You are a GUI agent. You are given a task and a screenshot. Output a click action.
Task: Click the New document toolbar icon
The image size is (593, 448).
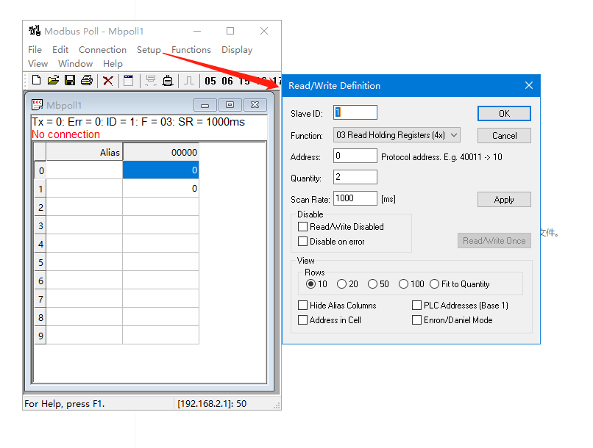pos(35,80)
